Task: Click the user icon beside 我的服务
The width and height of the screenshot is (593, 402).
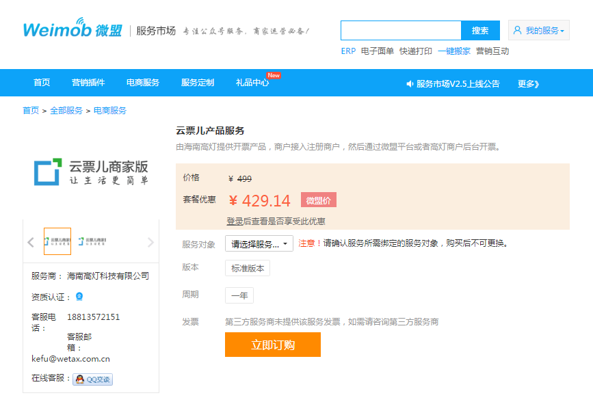Action: pyautogui.click(x=517, y=30)
